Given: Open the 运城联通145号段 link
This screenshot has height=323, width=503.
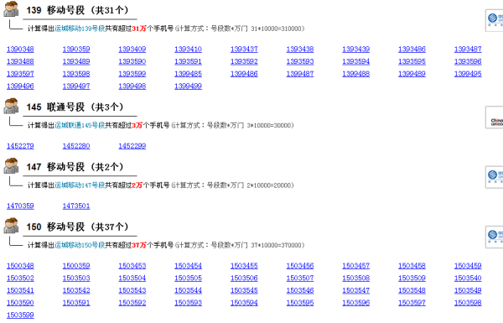Looking at the screenshot, I should click(x=80, y=125).
